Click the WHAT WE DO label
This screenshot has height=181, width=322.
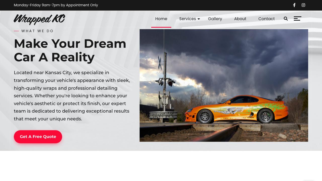pos(37,31)
